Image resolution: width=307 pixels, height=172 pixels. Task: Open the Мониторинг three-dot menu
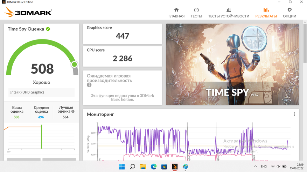point(294,114)
